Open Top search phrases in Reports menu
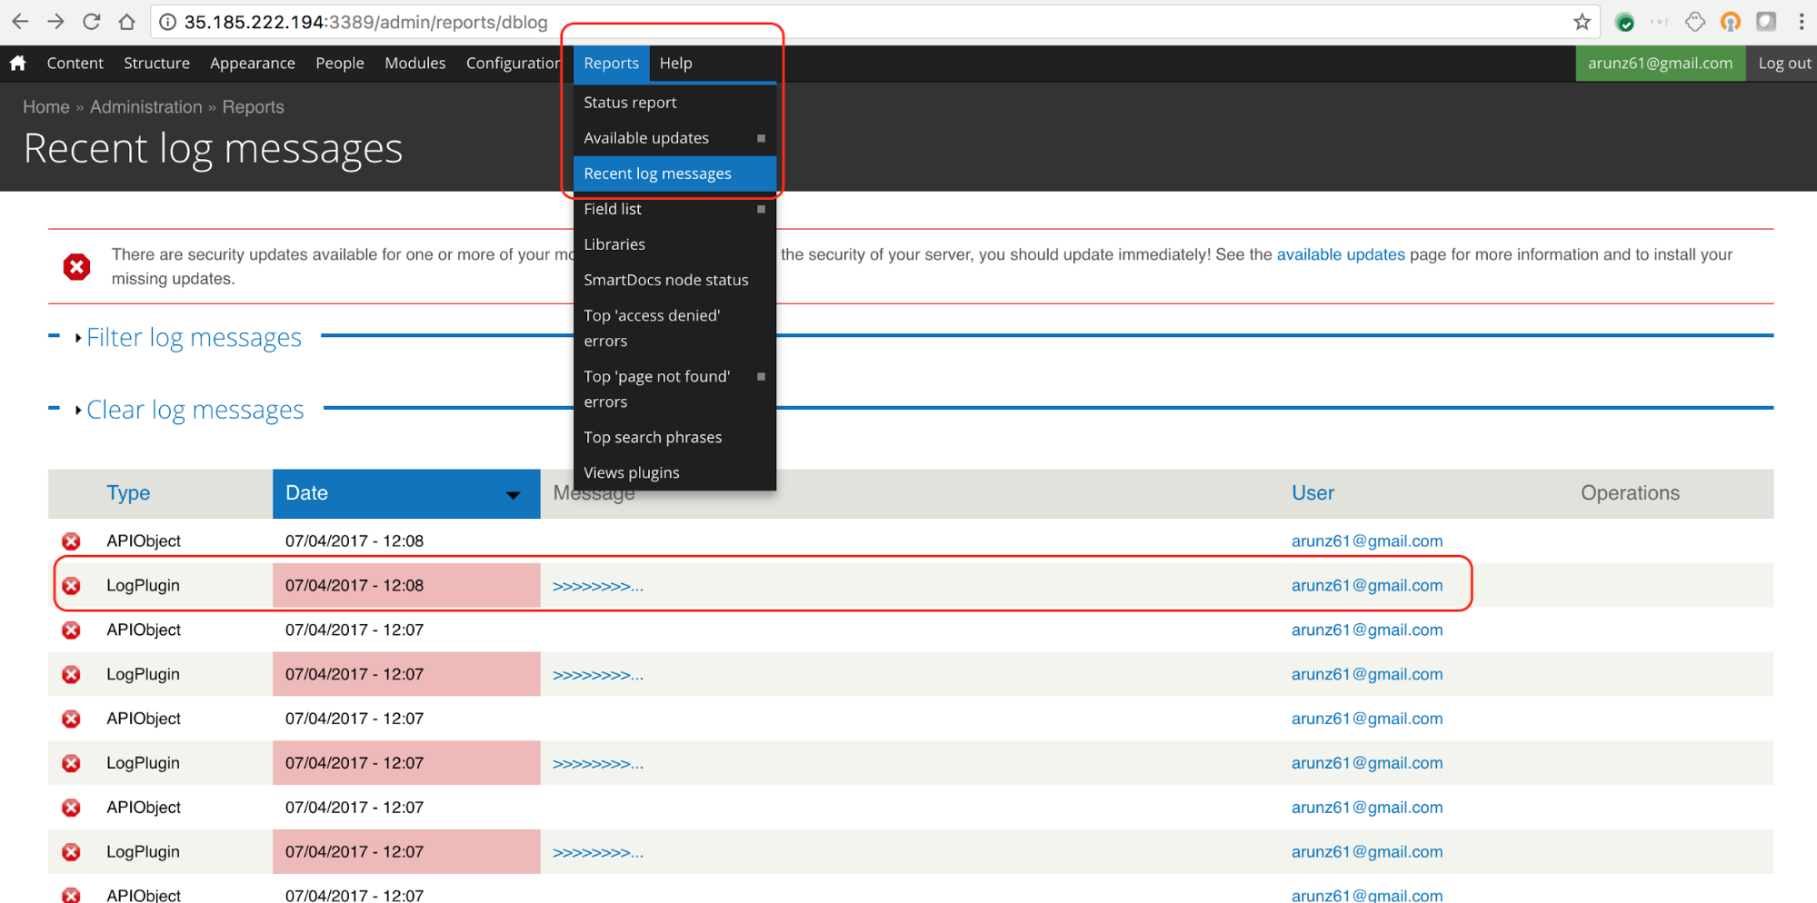The width and height of the screenshot is (1817, 903). tap(653, 437)
